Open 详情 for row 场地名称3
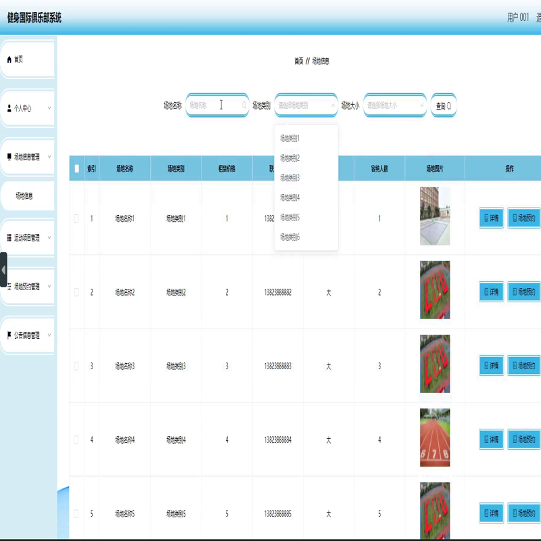The image size is (541, 541). click(x=492, y=365)
